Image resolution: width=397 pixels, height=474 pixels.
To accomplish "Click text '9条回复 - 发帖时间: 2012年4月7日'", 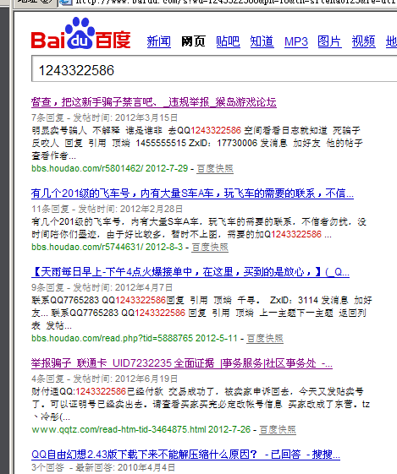I will click(102, 287).
